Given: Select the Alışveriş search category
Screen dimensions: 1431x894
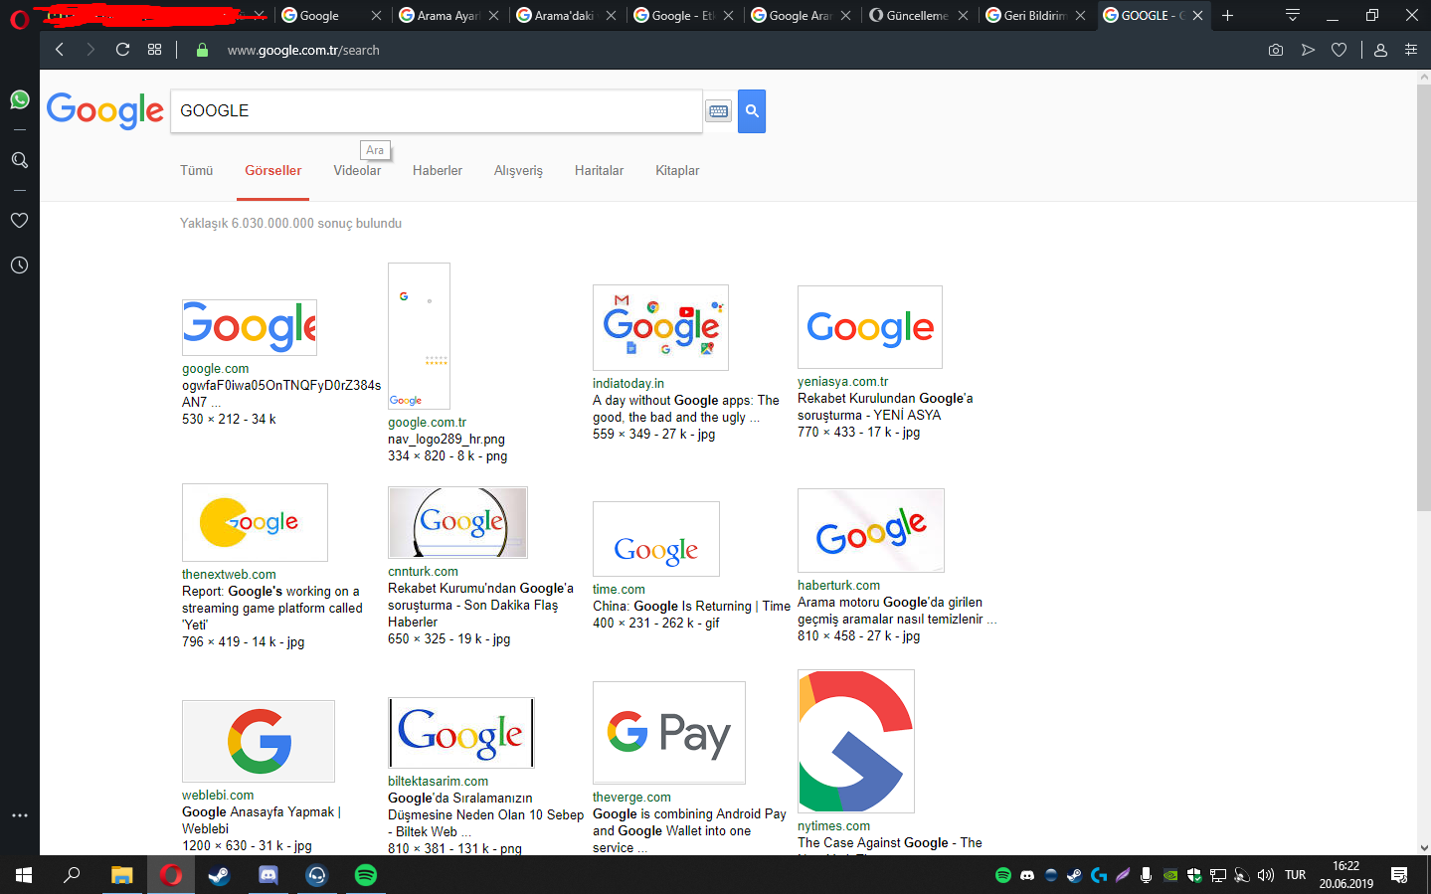Looking at the screenshot, I should pyautogui.click(x=518, y=171).
